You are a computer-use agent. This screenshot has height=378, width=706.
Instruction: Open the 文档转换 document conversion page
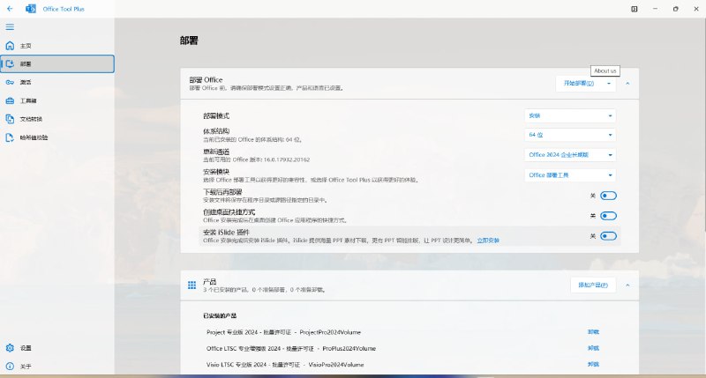pos(57,119)
